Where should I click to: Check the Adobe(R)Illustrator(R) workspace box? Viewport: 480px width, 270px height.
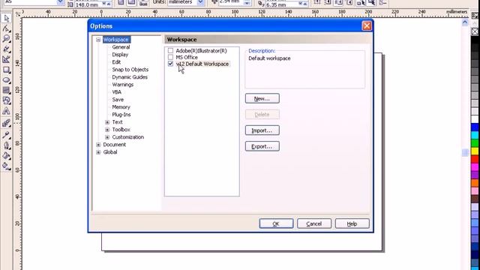[170, 51]
